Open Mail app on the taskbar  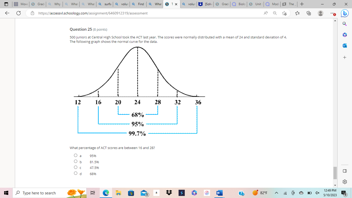point(144,193)
